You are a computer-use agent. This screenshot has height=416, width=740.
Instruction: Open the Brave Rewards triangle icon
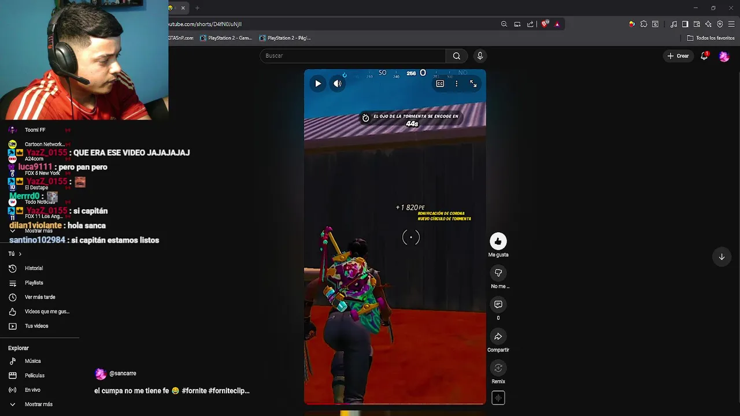tap(557, 24)
